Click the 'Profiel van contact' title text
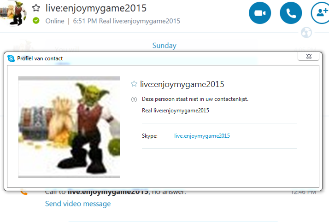This screenshot has width=329, height=222. tap(40, 58)
